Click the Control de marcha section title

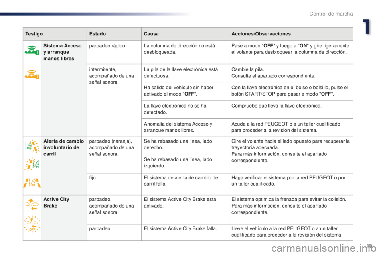click(331, 14)
